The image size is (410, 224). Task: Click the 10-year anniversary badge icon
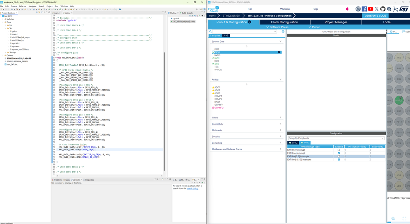click(358, 9)
